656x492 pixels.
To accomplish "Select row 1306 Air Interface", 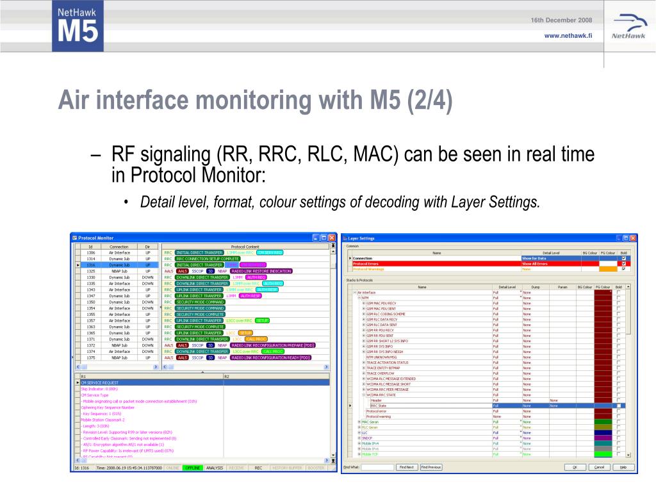I will (117, 252).
